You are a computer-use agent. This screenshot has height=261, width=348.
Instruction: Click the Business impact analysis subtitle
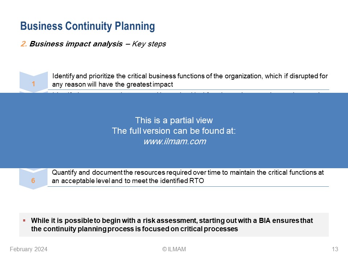click(93, 44)
